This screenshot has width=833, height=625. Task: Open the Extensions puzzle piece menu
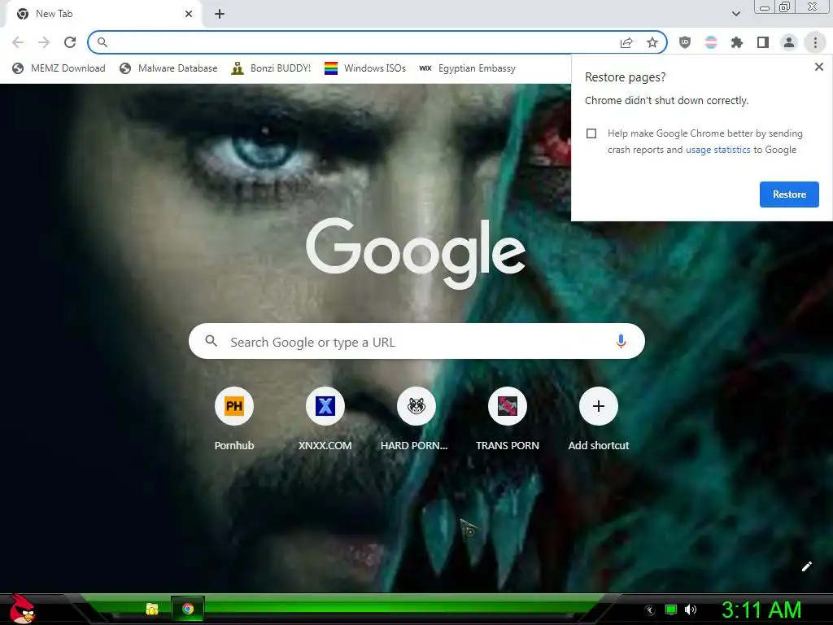tap(737, 42)
